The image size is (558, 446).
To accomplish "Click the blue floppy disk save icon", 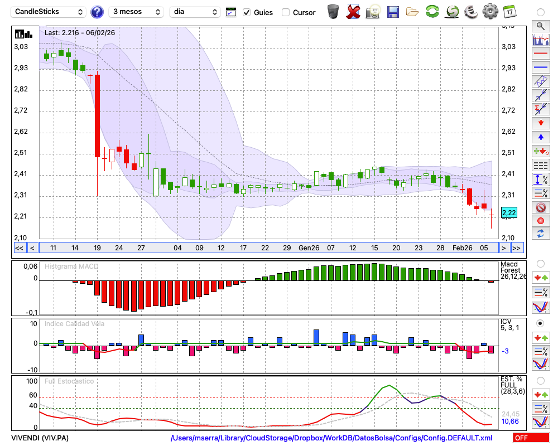I will click(x=393, y=12).
